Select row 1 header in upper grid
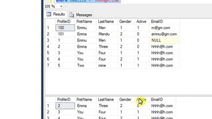 50,28
